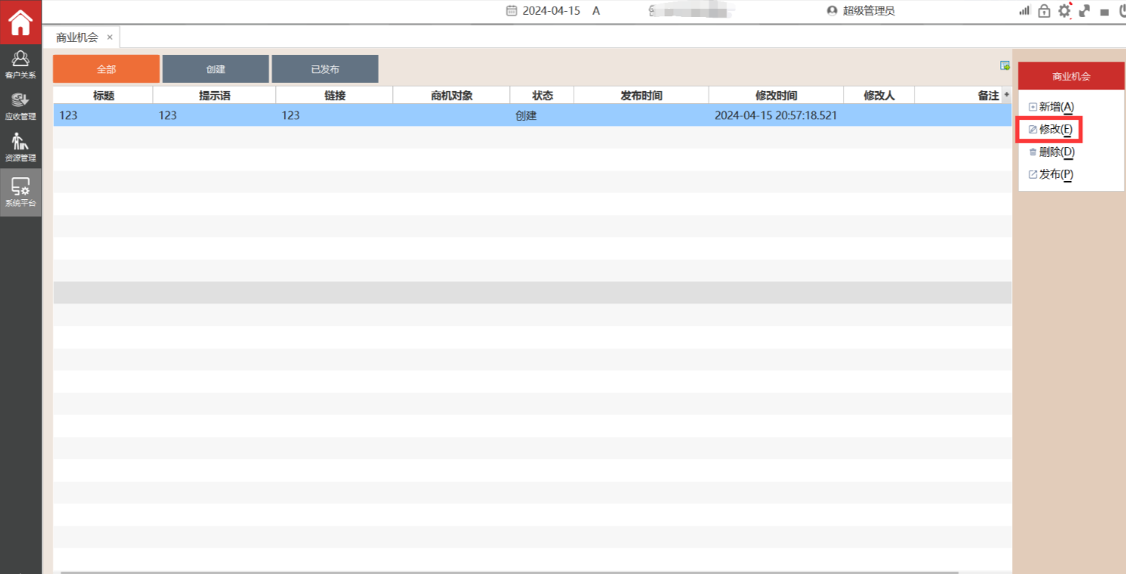Open 资源管理 module in sidebar
1126x574 pixels.
[x=20, y=147]
